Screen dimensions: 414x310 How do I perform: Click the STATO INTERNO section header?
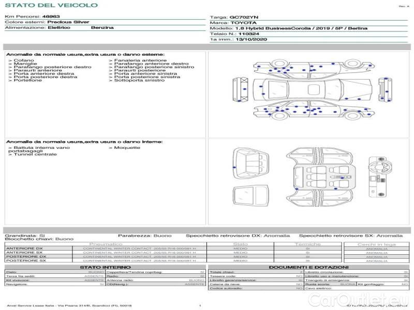[106, 267]
